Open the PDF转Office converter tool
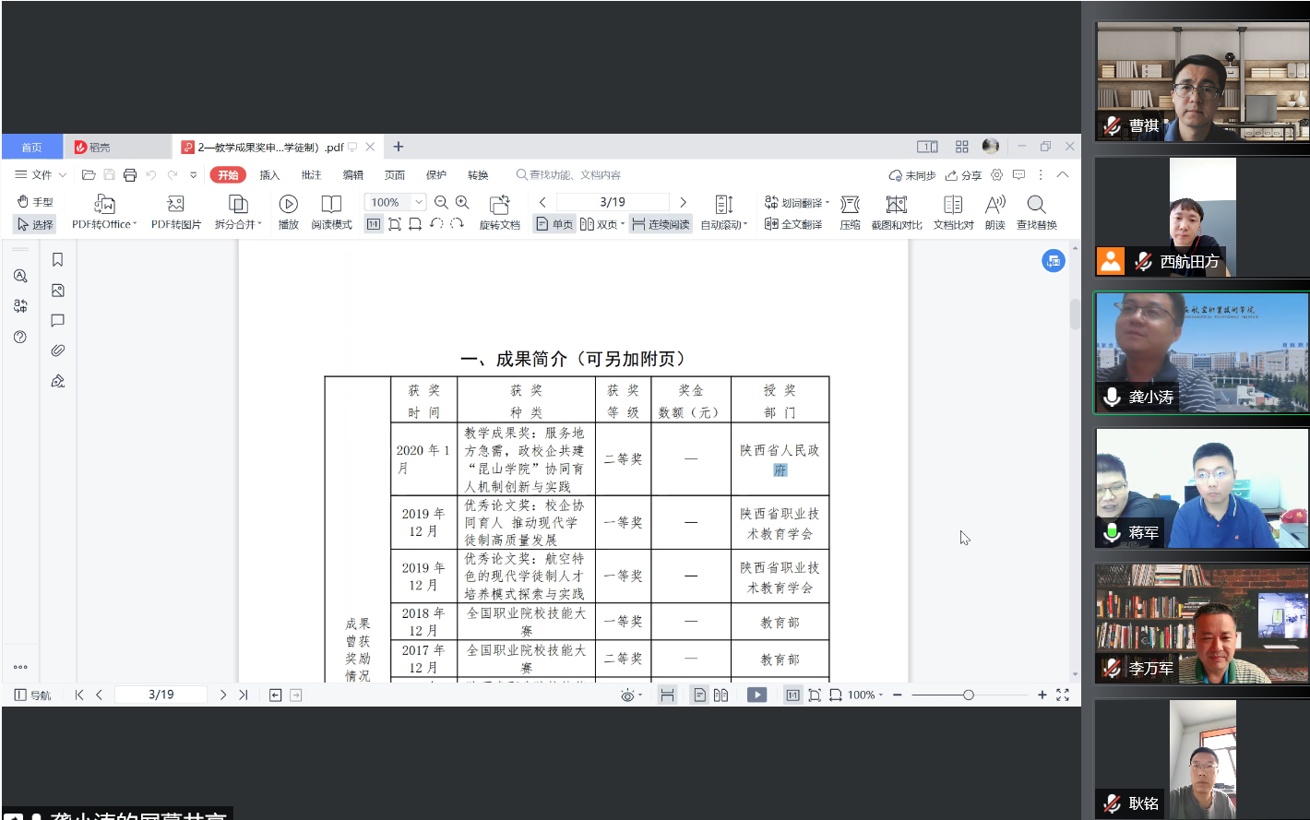 [104, 212]
